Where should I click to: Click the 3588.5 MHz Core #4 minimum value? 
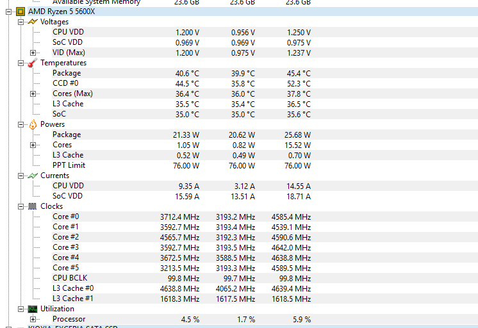235,258
